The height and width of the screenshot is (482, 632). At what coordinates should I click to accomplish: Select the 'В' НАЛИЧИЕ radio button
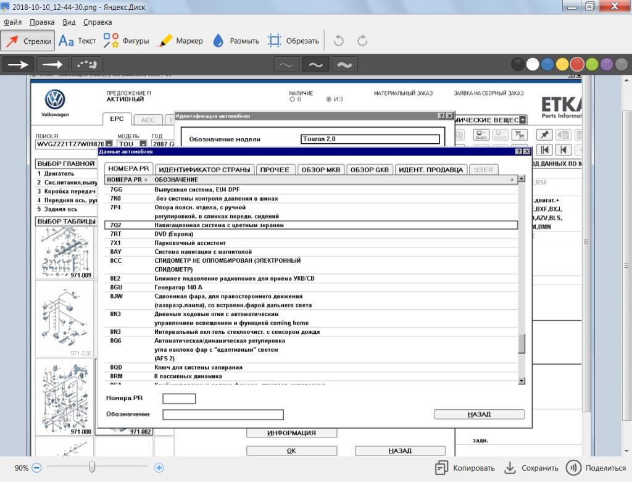[x=292, y=99]
